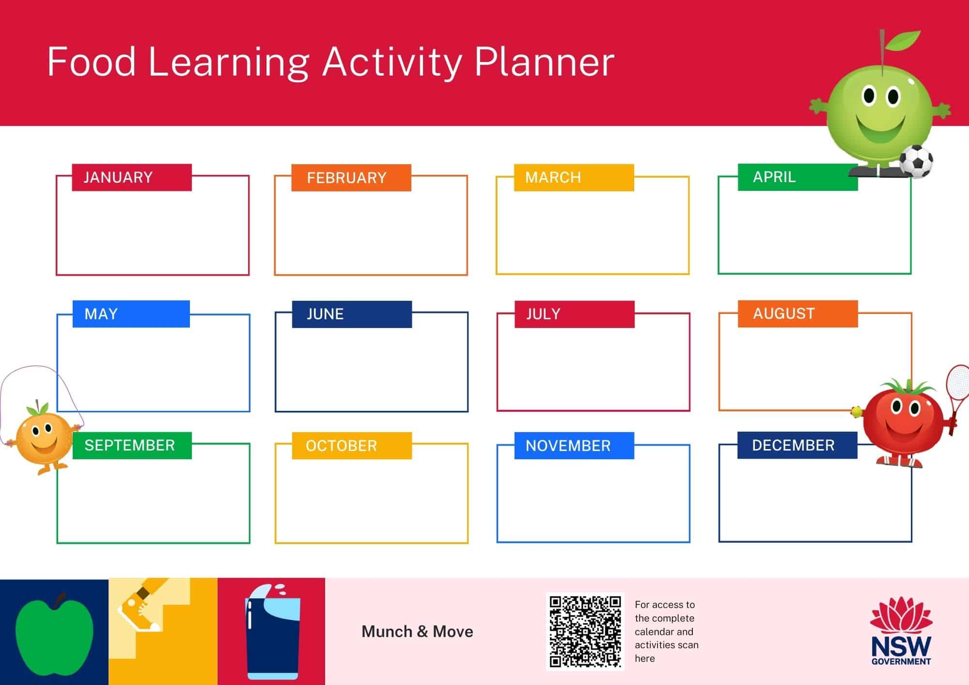Screen dimensions: 969x685
Task: Click the pencil/drawing icon in footer
Action: tap(158, 631)
